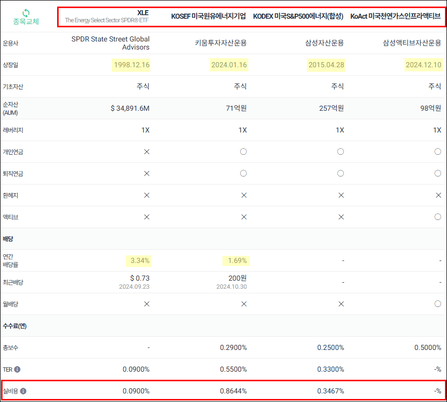Click the 환헤지 X mark for KOSEF

244,195
